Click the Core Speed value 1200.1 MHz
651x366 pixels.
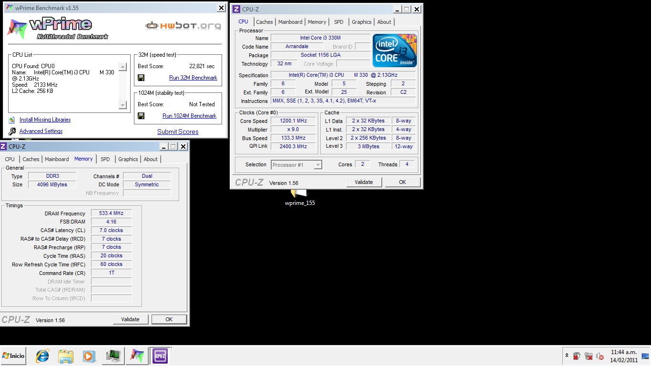click(x=293, y=121)
